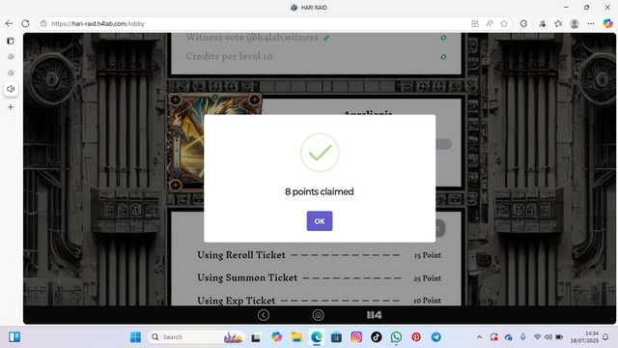Edit witness vote pencil link icon

[326, 38]
